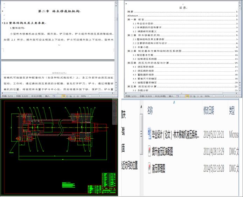Zoom out with minus button in page 1/31 window
Screen dimensions: 243x197
[214, 96]
